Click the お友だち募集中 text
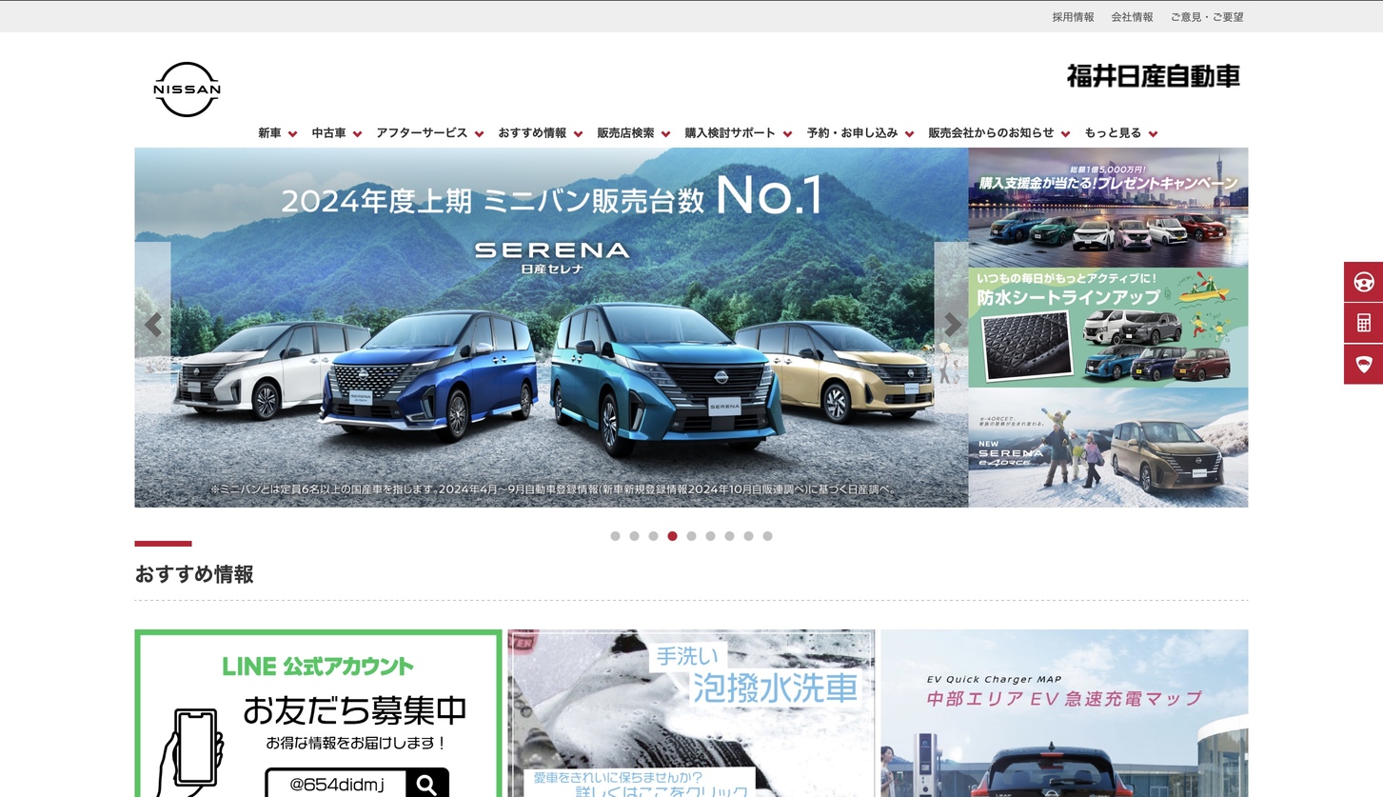The height and width of the screenshot is (797, 1383). coord(355,710)
